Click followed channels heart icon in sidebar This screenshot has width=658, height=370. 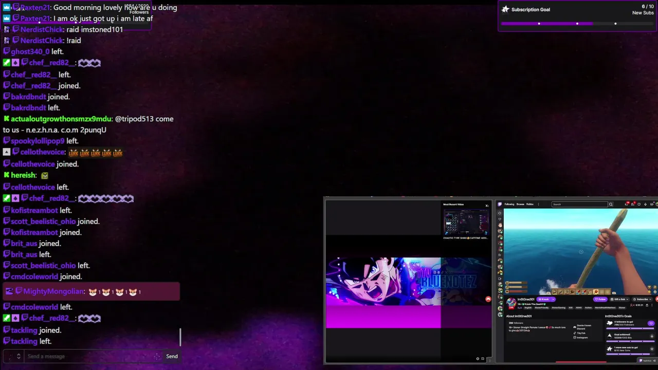click(x=500, y=219)
